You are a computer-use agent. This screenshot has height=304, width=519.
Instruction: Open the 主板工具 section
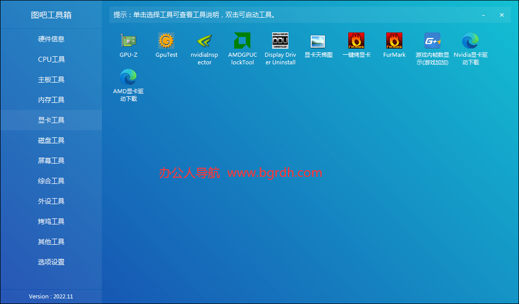(51, 80)
